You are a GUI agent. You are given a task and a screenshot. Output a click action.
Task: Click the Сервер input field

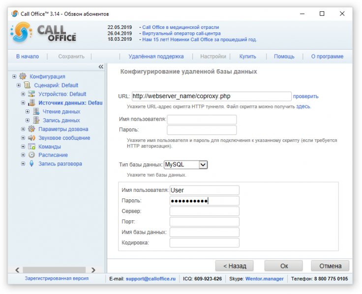[204, 211]
